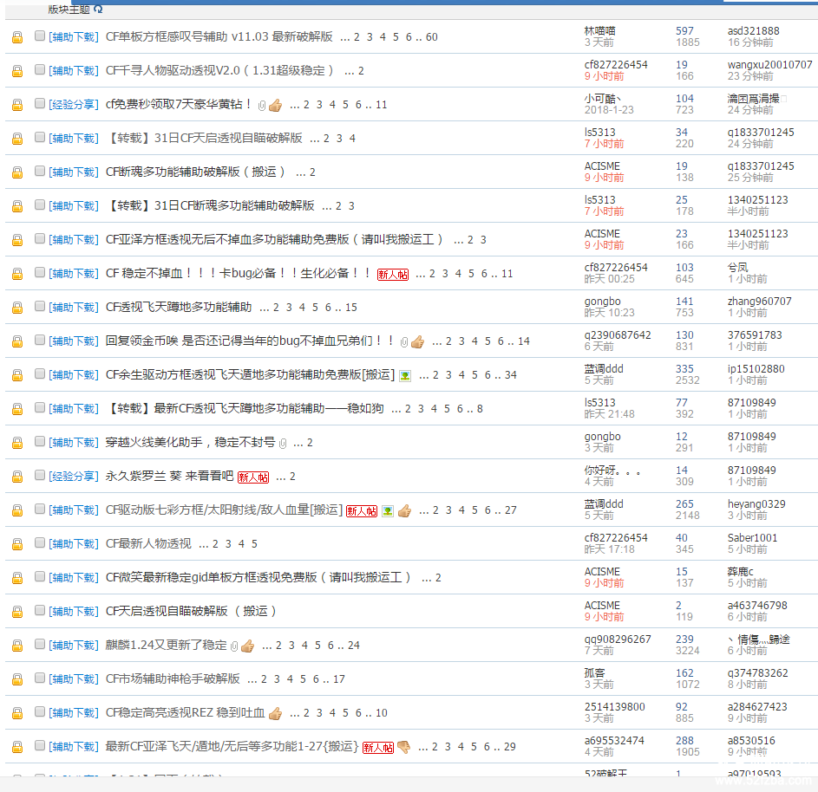Click the paperclip icon on 回复领金币唉 thread
The image size is (818, 792).
[403, 342]
